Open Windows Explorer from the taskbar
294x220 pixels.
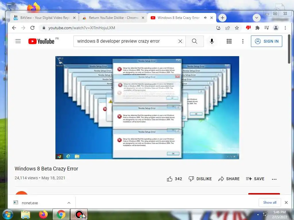coord(26,215)
